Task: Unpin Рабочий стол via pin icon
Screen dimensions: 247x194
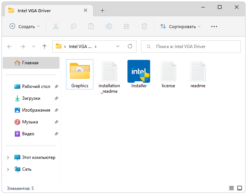Action: [56, 86]
